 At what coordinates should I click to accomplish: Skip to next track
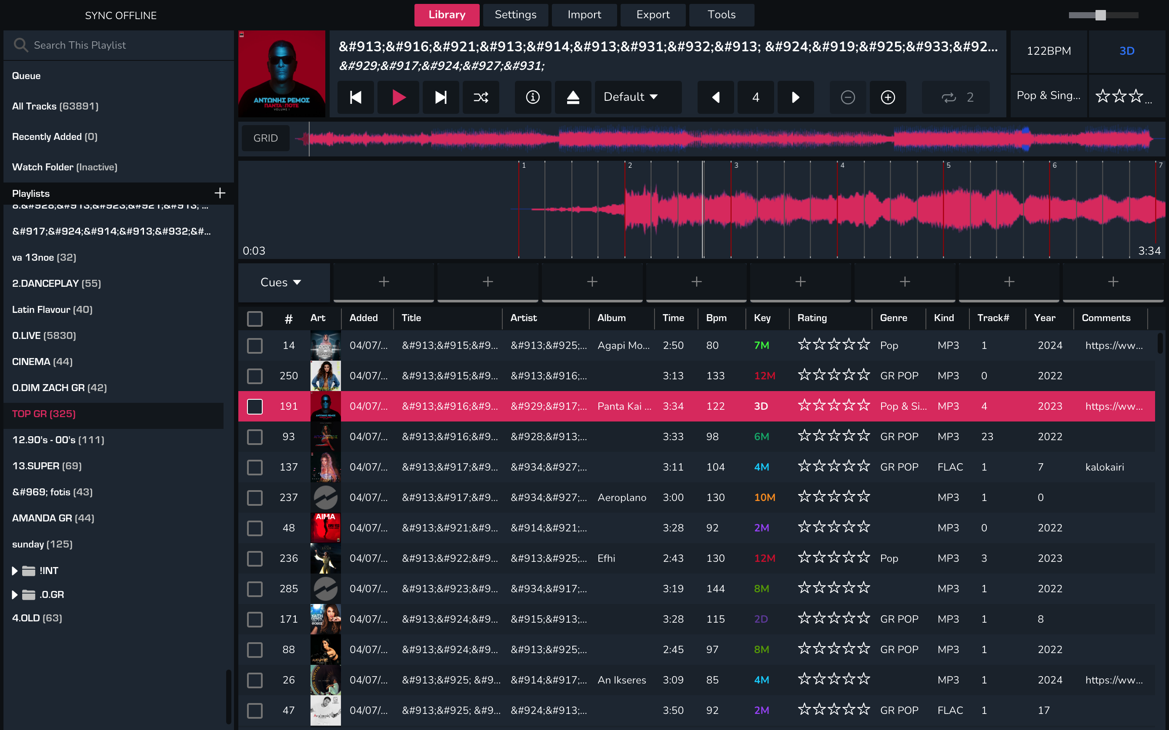[441, 97]
